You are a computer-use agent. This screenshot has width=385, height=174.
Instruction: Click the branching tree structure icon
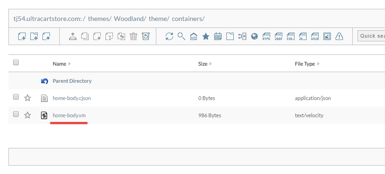242,36
